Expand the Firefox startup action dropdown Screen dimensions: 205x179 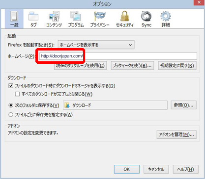tap(96, 45)
